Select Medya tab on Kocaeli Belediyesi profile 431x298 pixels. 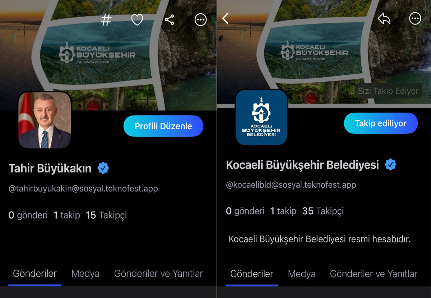[x=302, y=274]
